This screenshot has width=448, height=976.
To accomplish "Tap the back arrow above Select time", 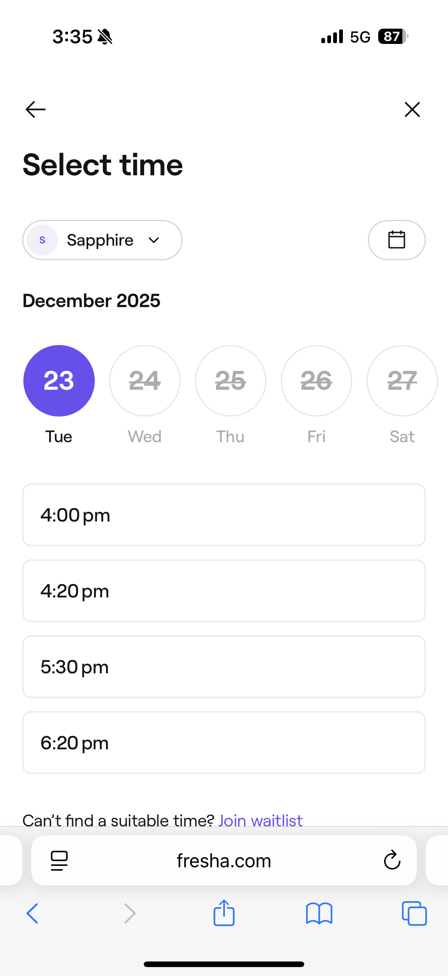I will 36,109.
